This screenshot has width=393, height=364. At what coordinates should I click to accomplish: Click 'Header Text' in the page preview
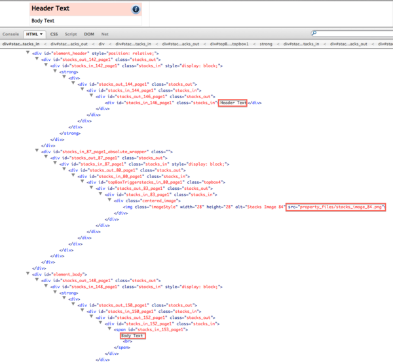(50, 9)
